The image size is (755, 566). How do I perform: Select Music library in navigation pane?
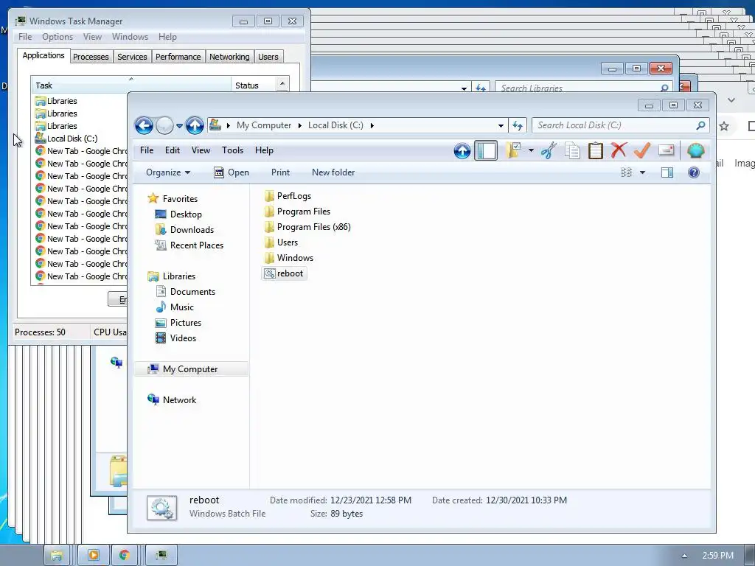coord(175,307)
